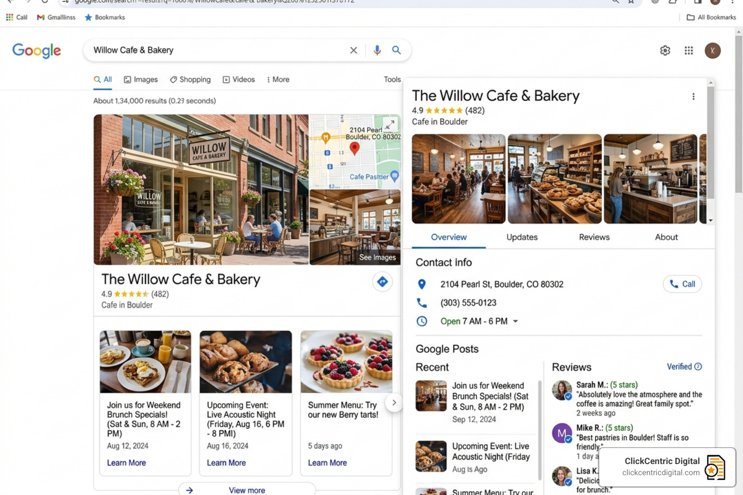Switch to Videos results tab
Image resolution: width=743 pixels, height=495 pixels.
(238, 80)
